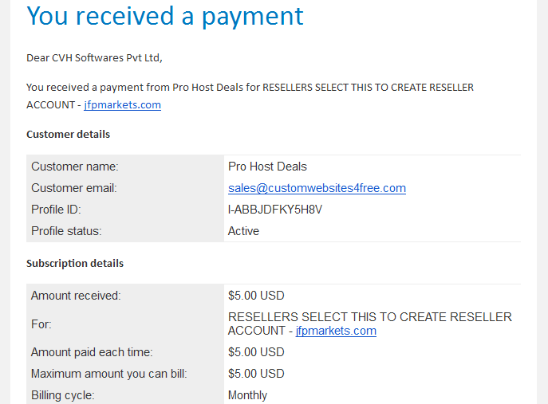548x404 pixels.
Task: Open jfpmarkets.com link in the For row
Action: point(336,331)
